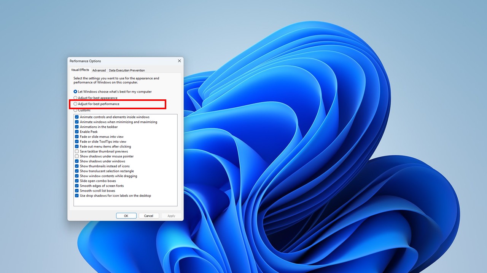Choose Let Windows choose what's best option

[x=75, y=92]
